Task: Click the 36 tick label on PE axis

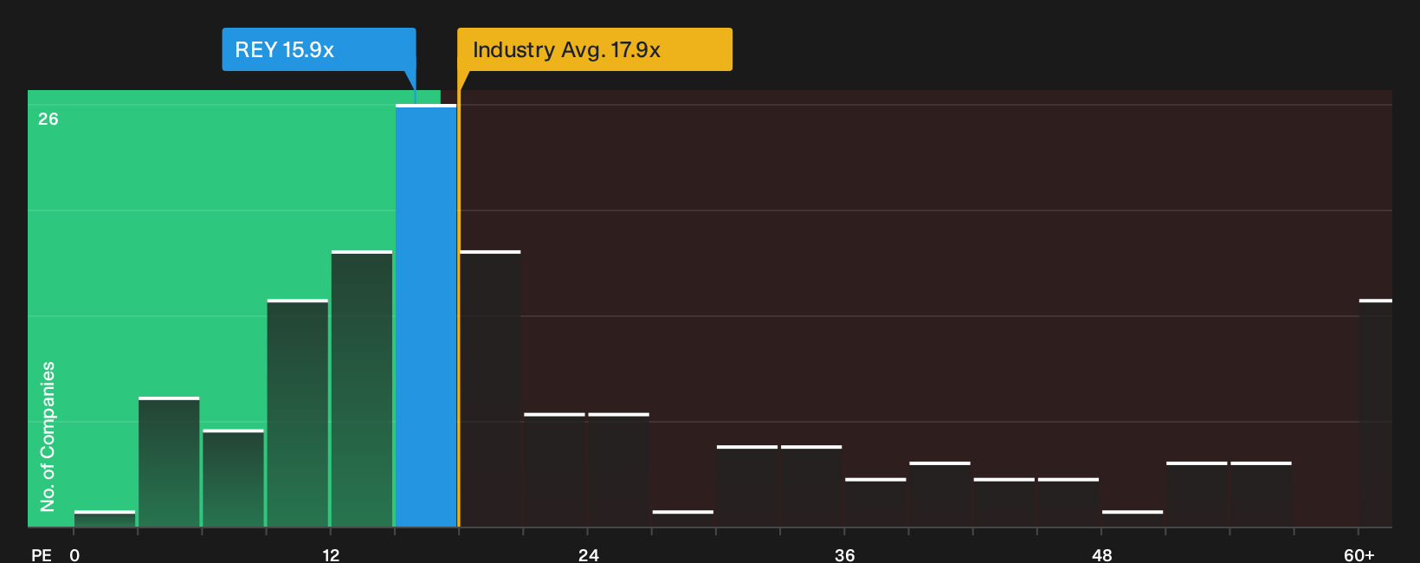Action: coord(845,554)
